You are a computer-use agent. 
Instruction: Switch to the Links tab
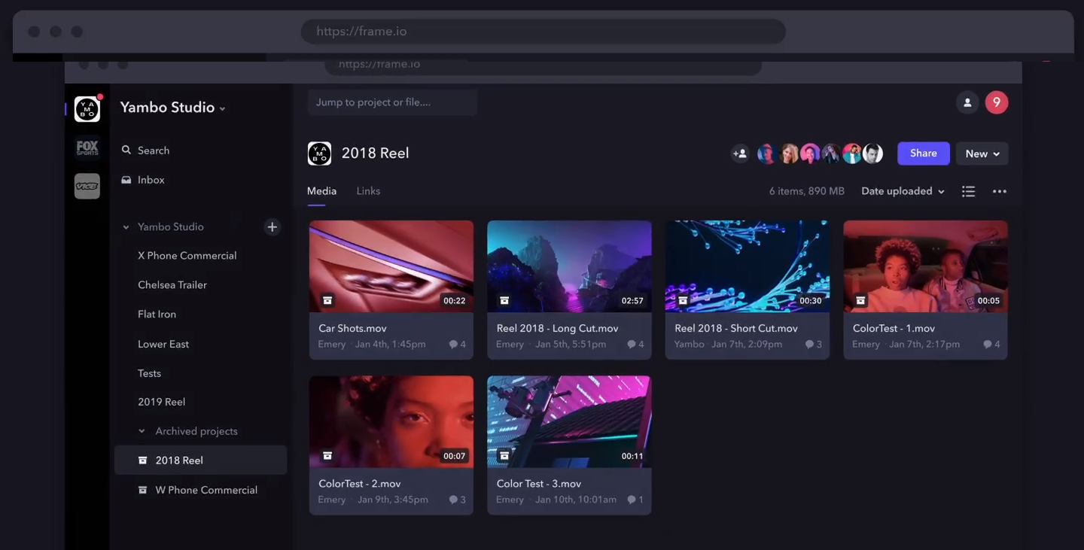[368, 190]
